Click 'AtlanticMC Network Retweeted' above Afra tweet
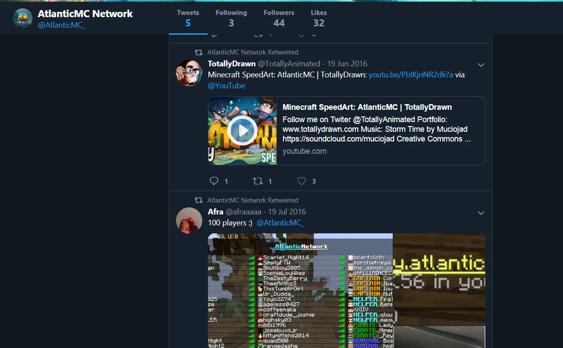563x348 pixels. [x=253, y=200]
